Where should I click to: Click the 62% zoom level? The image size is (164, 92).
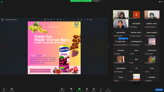tap(91, 20)
